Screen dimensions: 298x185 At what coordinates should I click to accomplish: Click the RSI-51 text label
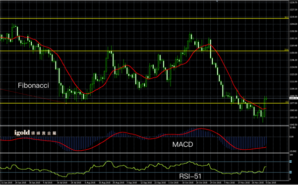click(x=190, y=176)
